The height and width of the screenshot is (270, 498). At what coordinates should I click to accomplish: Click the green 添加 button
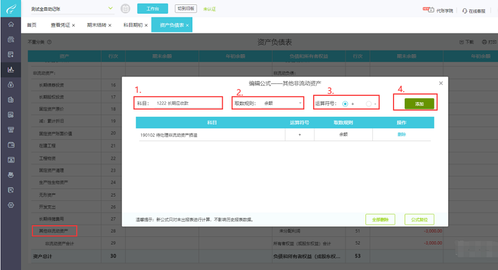[419, 104]
